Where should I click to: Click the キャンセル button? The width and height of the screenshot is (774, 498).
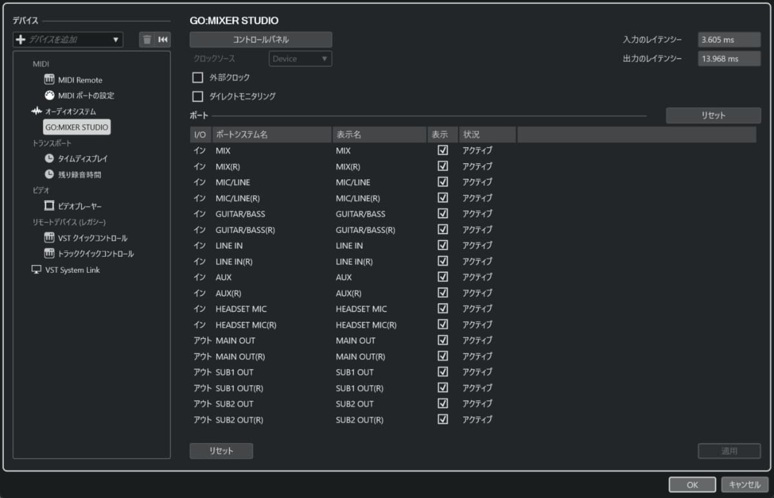click(745, 484)
